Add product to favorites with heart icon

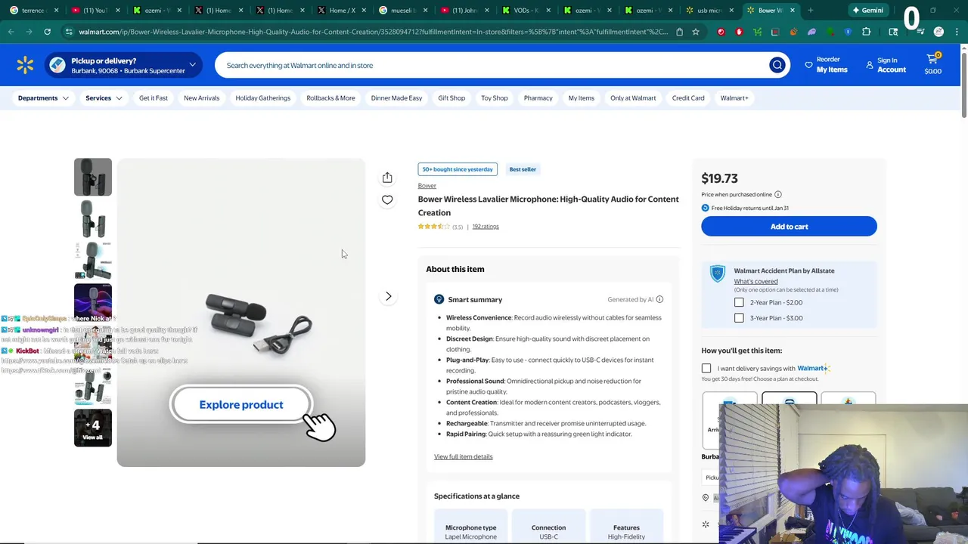(387, 200)
